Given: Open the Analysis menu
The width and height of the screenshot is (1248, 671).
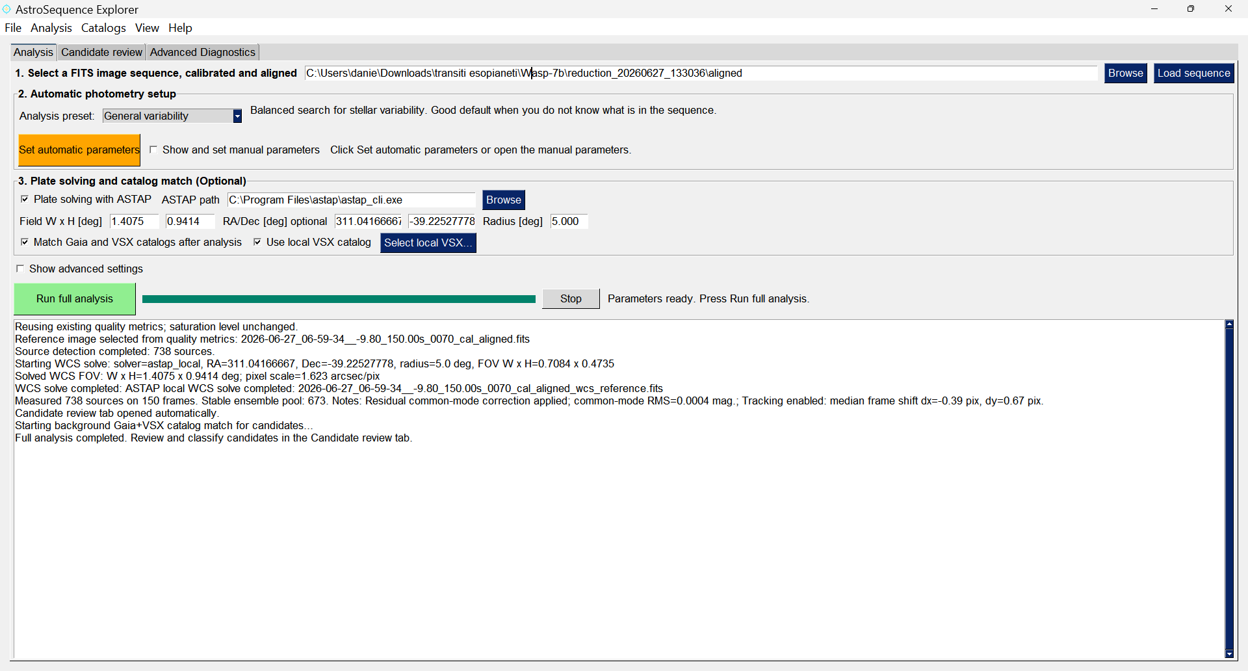Looking at the screenshot, I should pos(51,28).
